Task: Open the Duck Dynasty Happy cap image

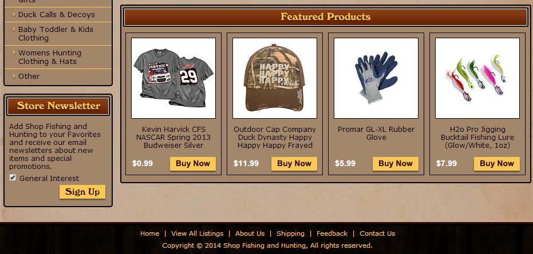Action: coord(275,78)
